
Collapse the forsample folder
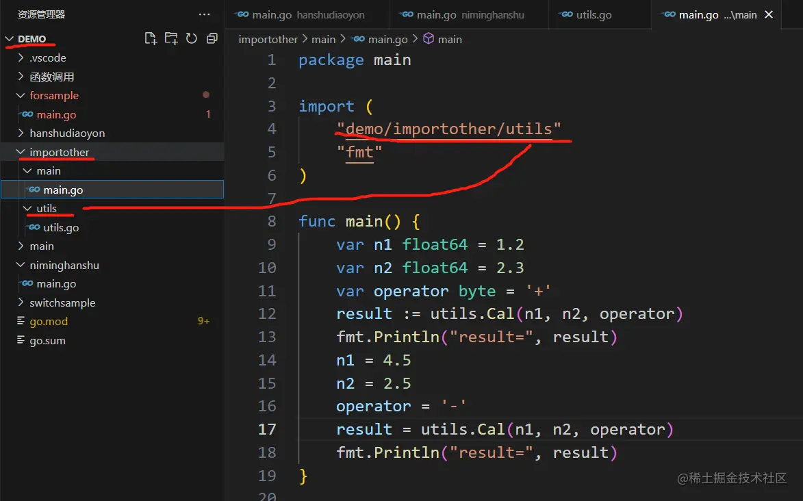[x=21, y=95]
